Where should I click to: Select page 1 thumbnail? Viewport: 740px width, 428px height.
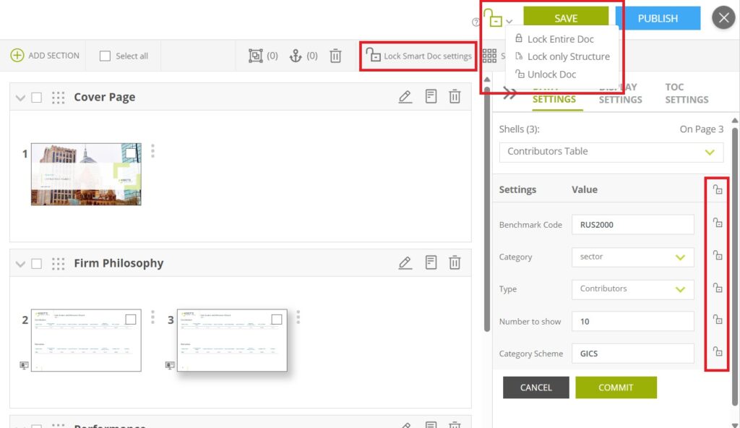pos(86,174)
